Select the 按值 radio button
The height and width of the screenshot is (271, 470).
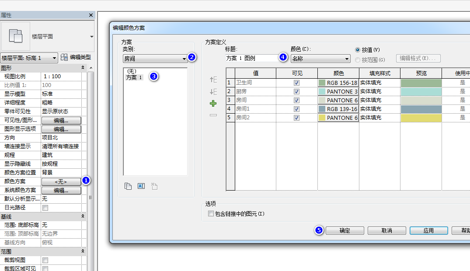(x=357, y=50)
